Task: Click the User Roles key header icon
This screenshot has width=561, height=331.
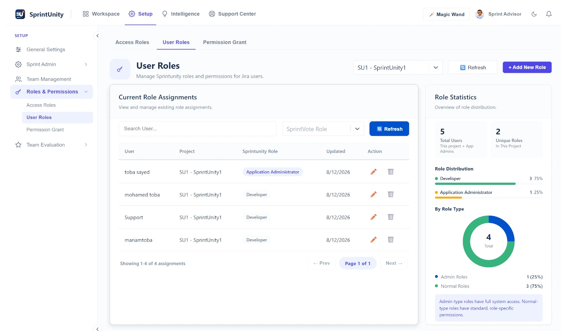Action: tap(120, 69)
